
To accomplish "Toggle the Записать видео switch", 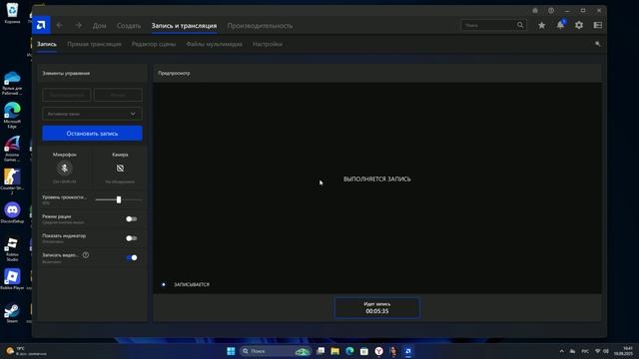I will tap(131, 257).
